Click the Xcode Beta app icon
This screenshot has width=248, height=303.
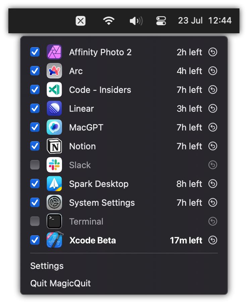(x=55, y=240)
